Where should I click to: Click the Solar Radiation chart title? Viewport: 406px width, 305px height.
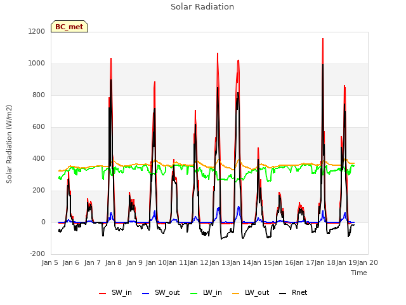[x=202, y=7]
